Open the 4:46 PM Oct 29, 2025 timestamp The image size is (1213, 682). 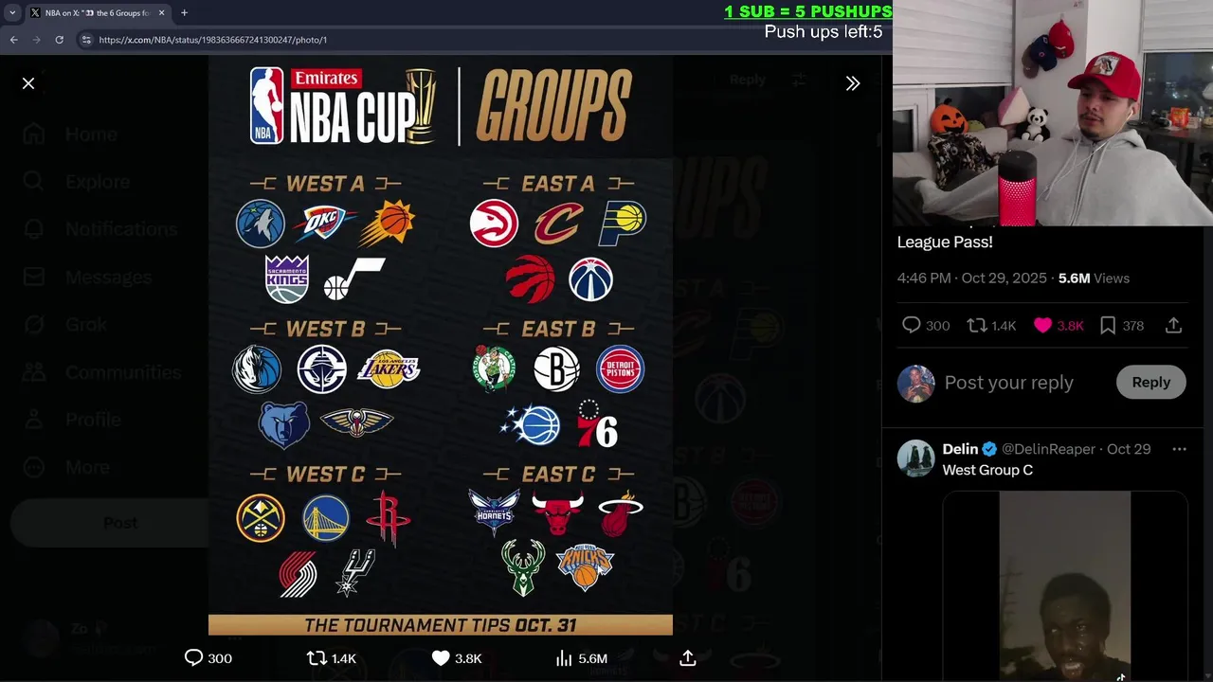971,278
